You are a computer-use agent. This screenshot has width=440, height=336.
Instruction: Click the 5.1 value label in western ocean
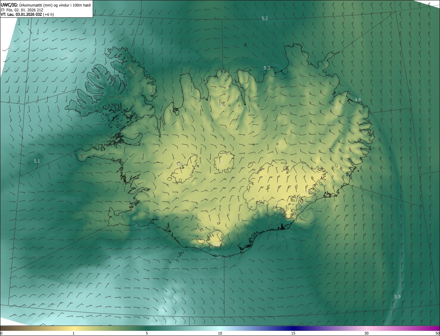pyautogui.click(x=37, y=161)
